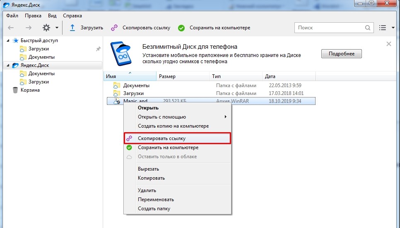
Task: Choose Создать папку in the context menu
Action: (177, 209)
